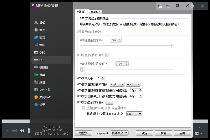Click the subtitle icon in player bar

click(x=197, y=133)
